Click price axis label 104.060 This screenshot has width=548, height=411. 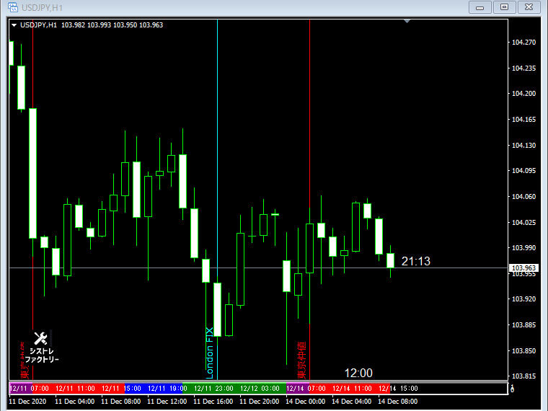pos(523,197)
